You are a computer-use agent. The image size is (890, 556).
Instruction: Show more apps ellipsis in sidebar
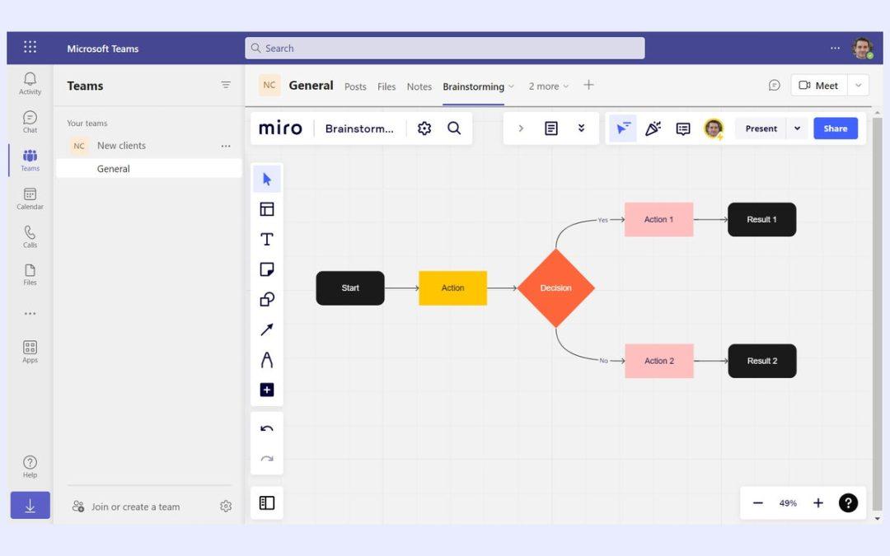coord(30,313)
